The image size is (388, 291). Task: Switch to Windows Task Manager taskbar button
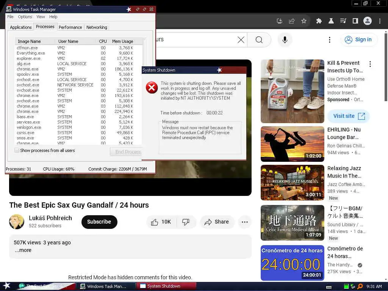pos(105,286)
